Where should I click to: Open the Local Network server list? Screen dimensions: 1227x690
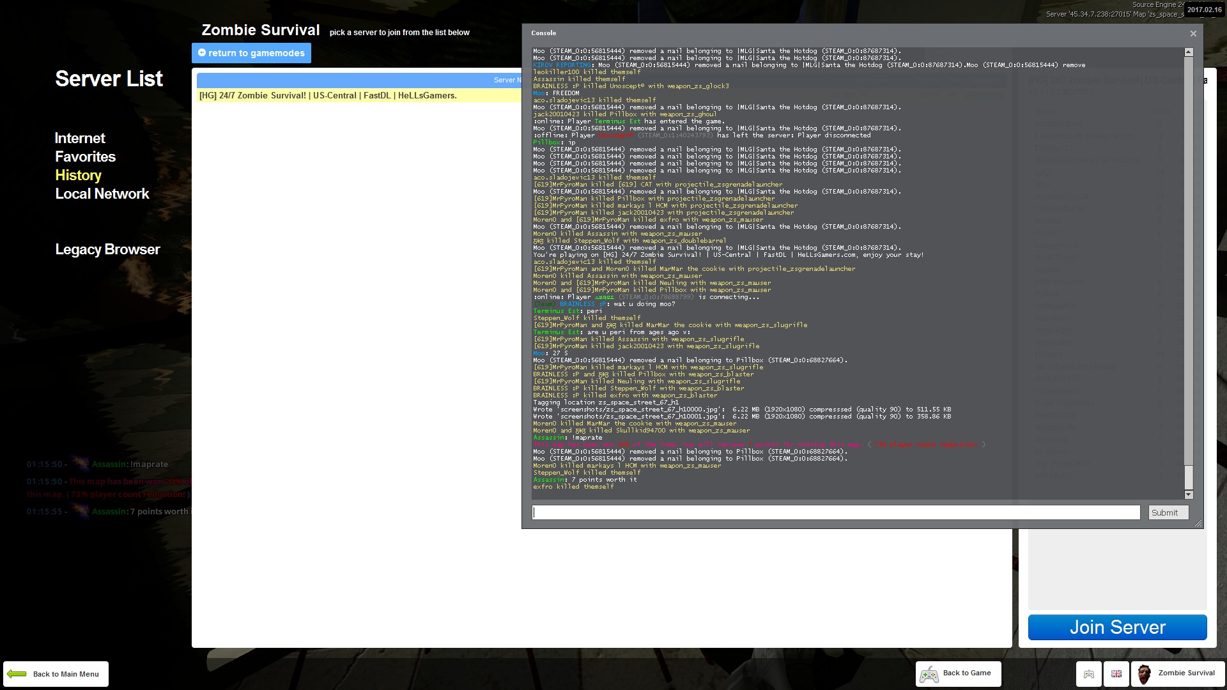(x=102, y=194)
